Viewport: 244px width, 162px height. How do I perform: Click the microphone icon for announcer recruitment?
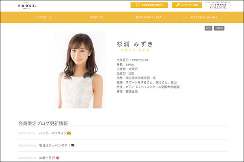(x=177, y=5)
